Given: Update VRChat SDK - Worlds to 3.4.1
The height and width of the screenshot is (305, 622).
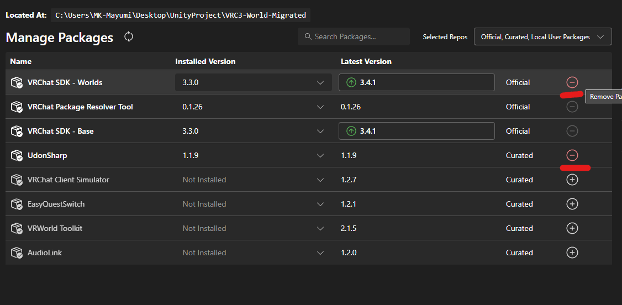Looking at the screenshot, I should click(x=417, y=82).
